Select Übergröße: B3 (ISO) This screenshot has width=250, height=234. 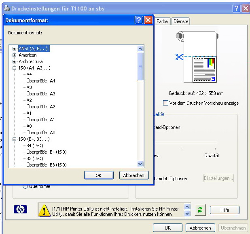click(47, 165)
